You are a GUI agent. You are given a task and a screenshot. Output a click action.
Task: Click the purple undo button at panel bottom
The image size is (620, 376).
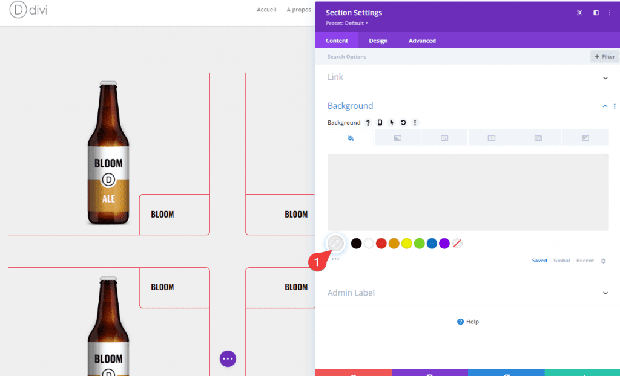430,373
